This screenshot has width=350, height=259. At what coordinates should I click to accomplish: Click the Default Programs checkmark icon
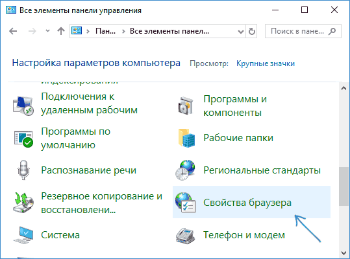click(23, 139)
